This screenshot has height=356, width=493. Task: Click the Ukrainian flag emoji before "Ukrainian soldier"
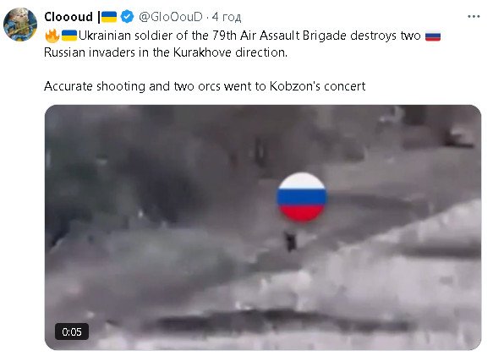69,36
